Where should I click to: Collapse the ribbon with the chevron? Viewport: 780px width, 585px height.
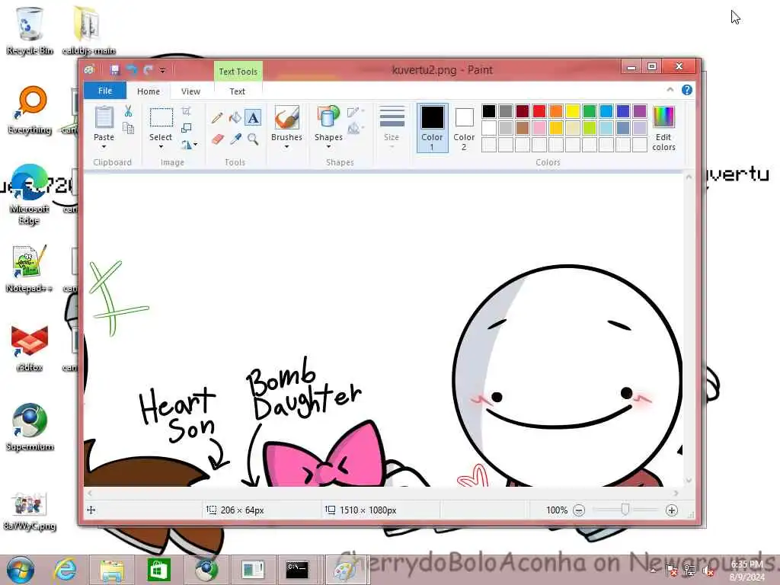click(x=670, y=90)
